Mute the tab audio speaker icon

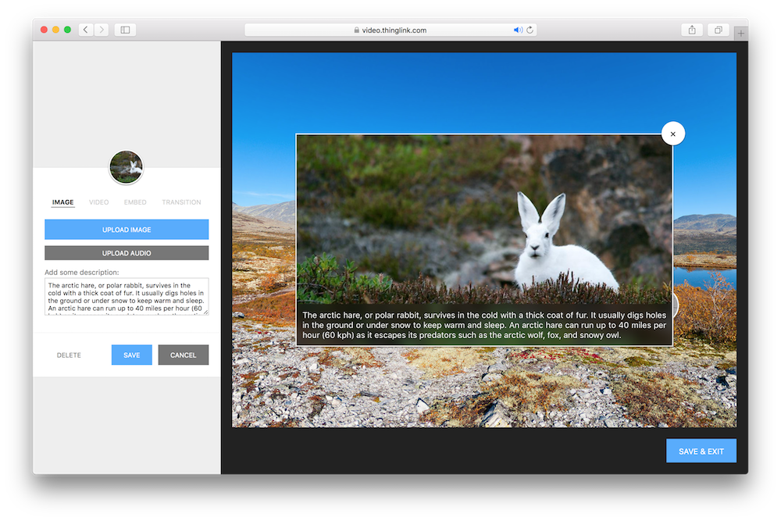(x=517, y=30)
